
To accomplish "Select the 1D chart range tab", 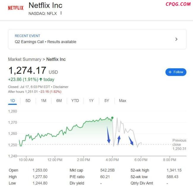I will (x=12, y=101).
